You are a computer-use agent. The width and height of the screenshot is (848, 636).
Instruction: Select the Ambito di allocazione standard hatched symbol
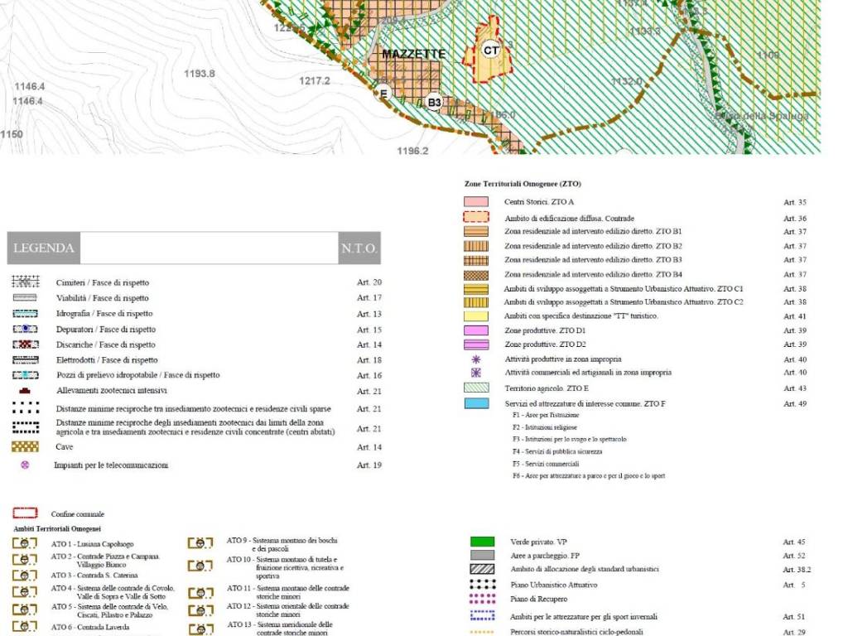pyautogui.click(x=482, y=569)
